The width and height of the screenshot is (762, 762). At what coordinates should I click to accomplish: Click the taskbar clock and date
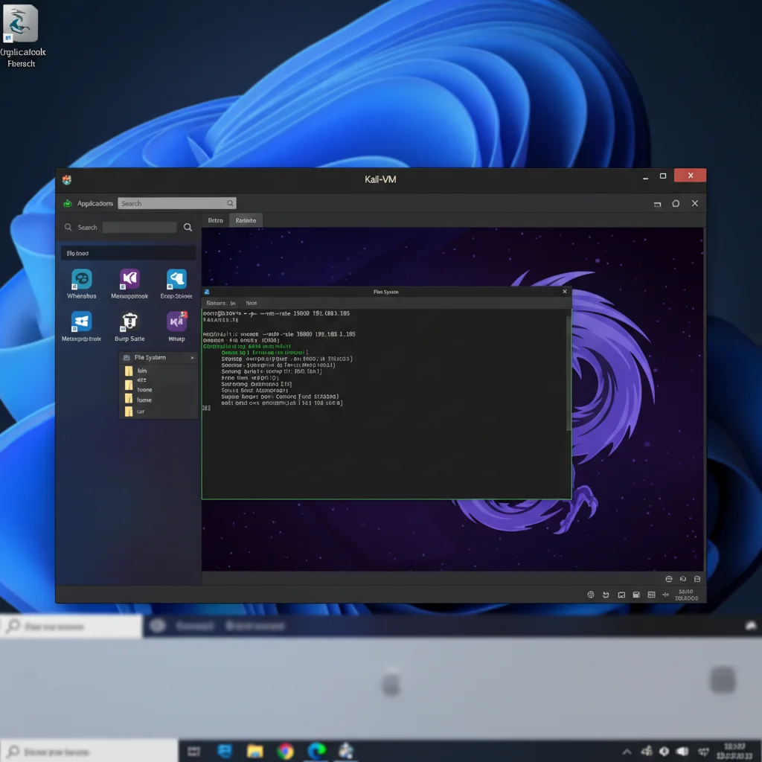coord(734,752)
